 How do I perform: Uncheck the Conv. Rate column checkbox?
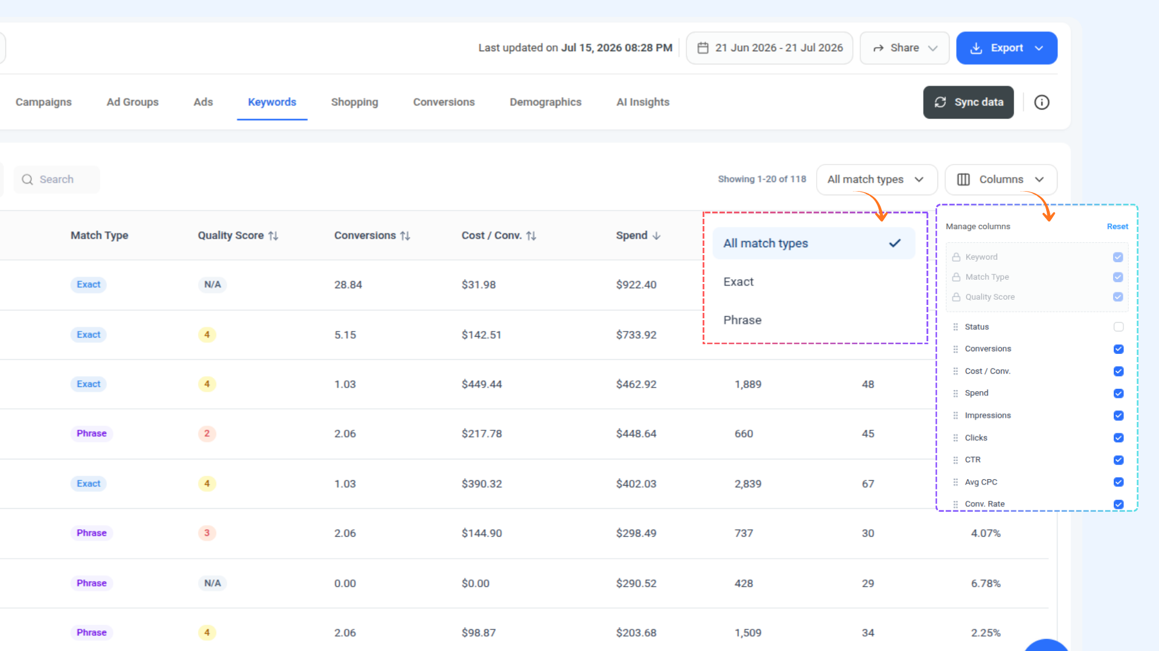pos(1119,505)
